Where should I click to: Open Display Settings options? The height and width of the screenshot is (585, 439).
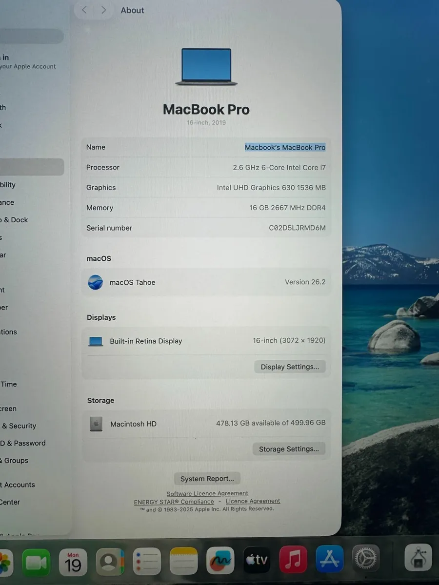pyautogui.click(x=290, y=367)
